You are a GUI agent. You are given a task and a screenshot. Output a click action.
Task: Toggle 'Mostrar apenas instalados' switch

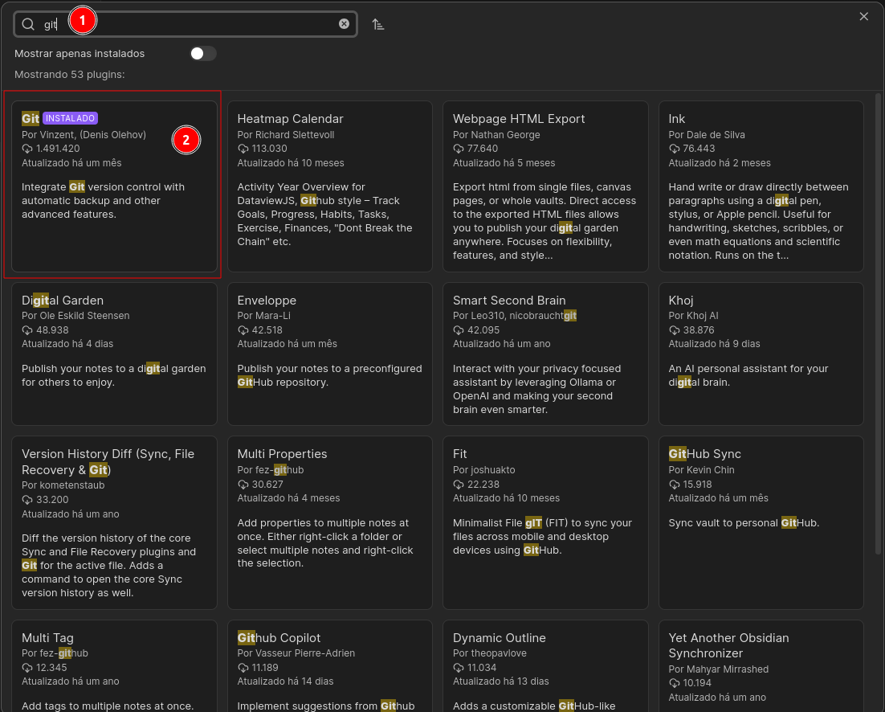203,54
